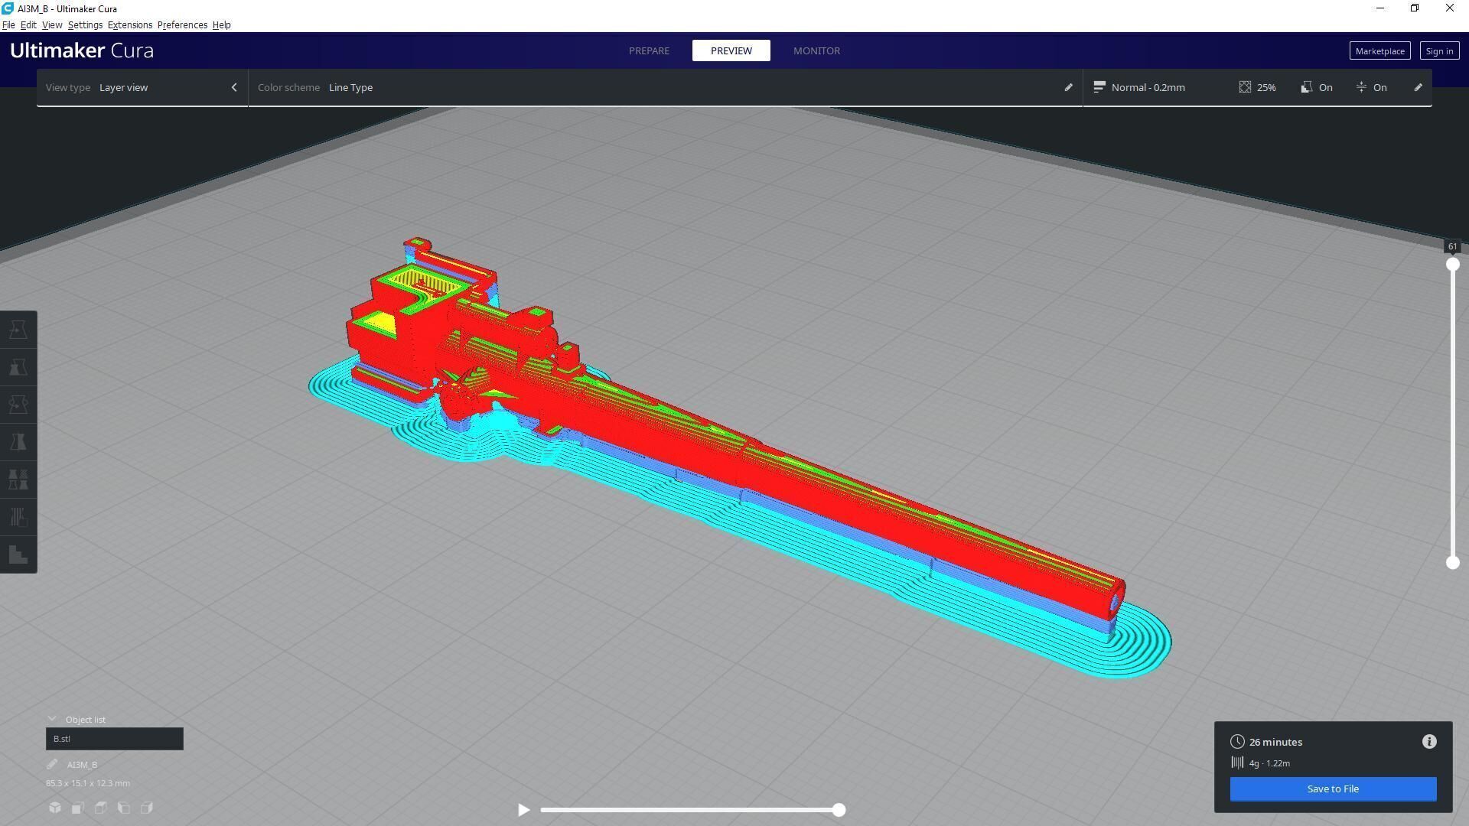1469x826 pixels.
Task: Open the Marketplace button
Action: (1379, 51)
